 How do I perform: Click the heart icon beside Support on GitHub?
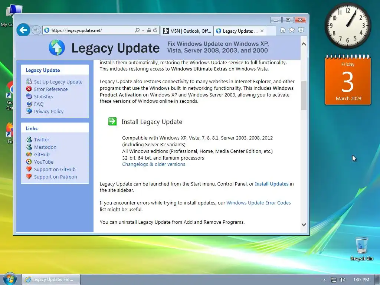coord(29,169)
